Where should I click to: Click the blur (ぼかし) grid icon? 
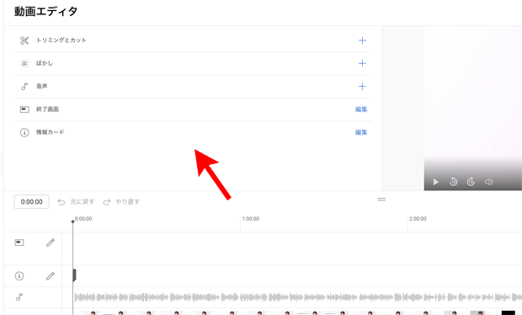24,63
